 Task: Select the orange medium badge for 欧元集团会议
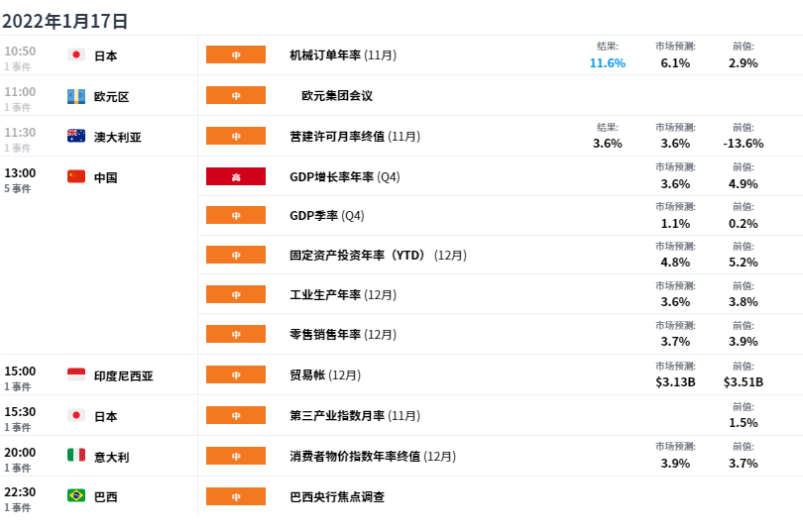tap(236, 95)
